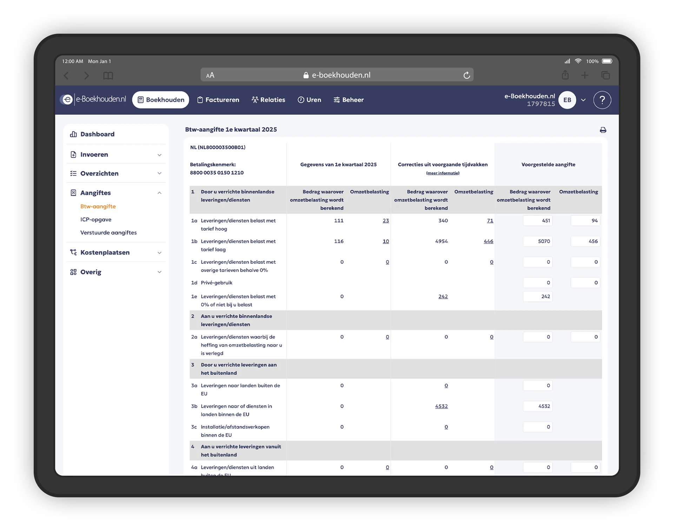This screenshot has height=531, width=674.
Task: Click the meer informatie link
Action: [443, 173]
